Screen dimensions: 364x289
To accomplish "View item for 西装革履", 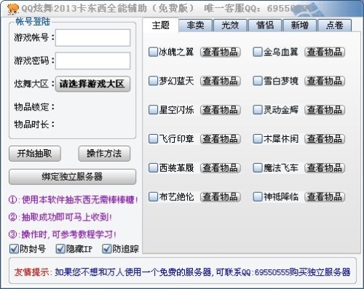I will pos(221,167).
